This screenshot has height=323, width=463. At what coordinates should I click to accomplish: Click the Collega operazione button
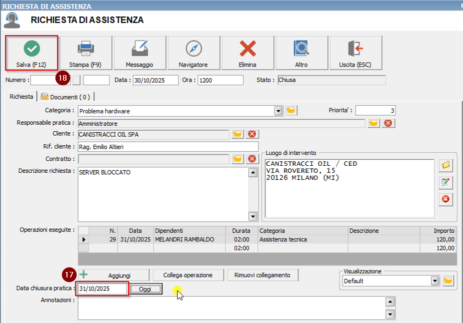(x=187, y=275)
